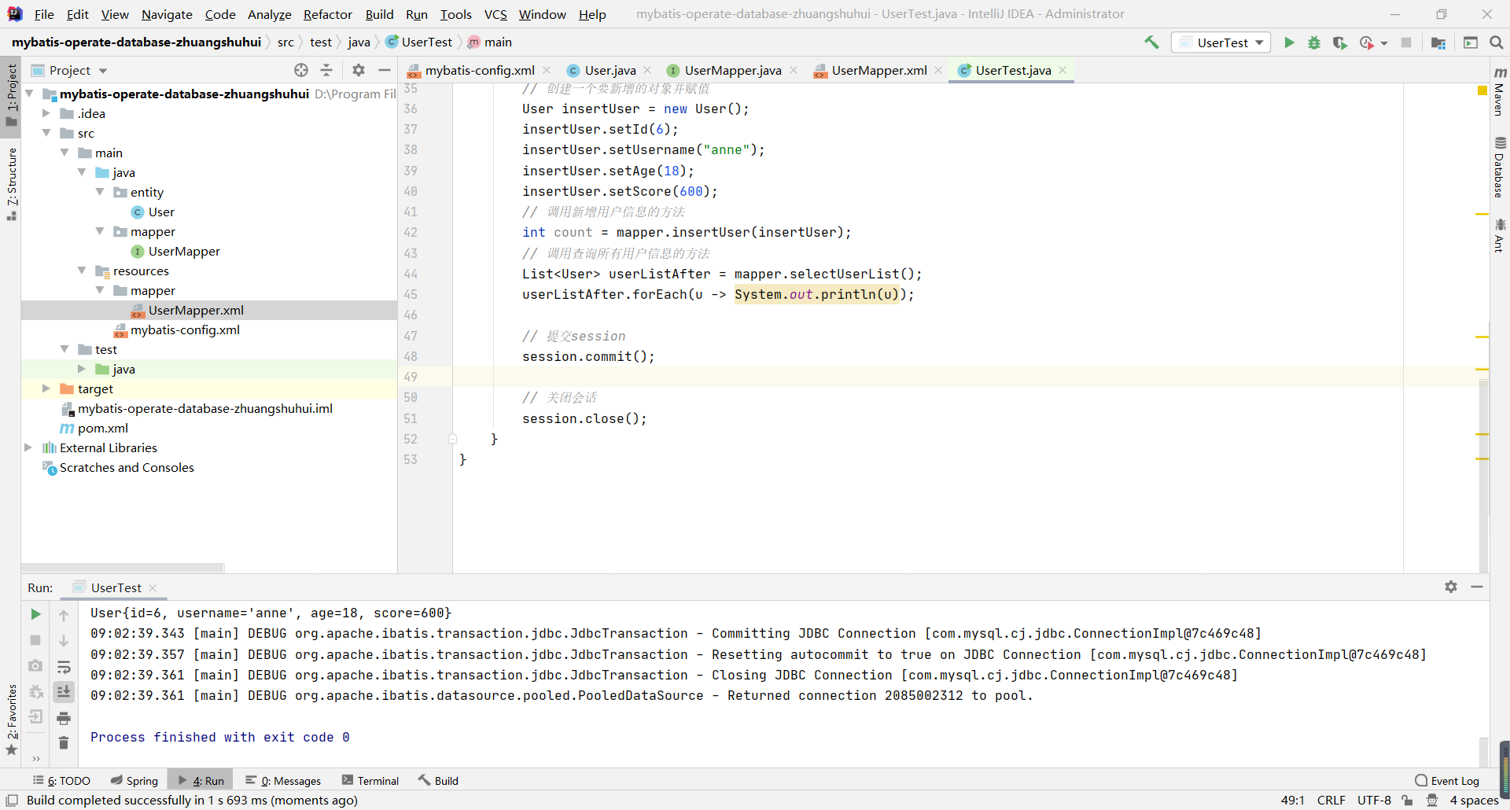1510x810 pixels.
Task: Click Print icon in Run panel
Action: pyautogui.click(x=64, y=718)
